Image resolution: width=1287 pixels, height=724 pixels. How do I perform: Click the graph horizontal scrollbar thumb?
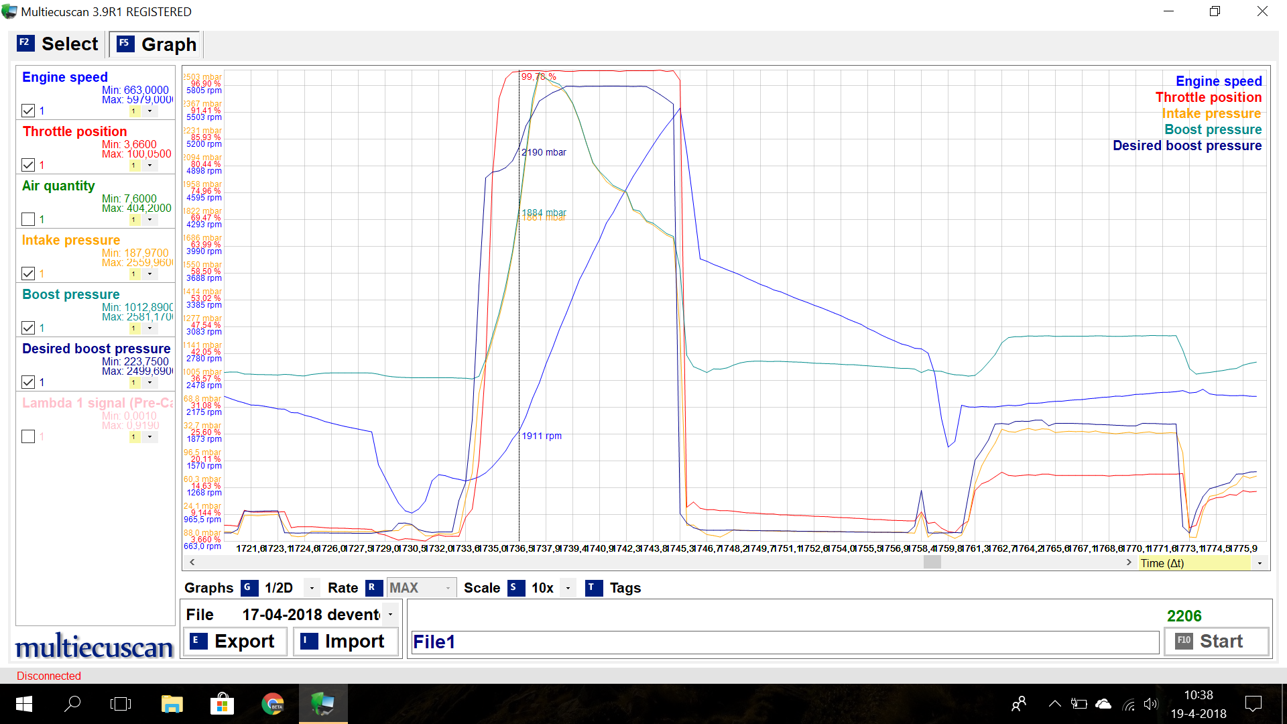coord(932,562)
